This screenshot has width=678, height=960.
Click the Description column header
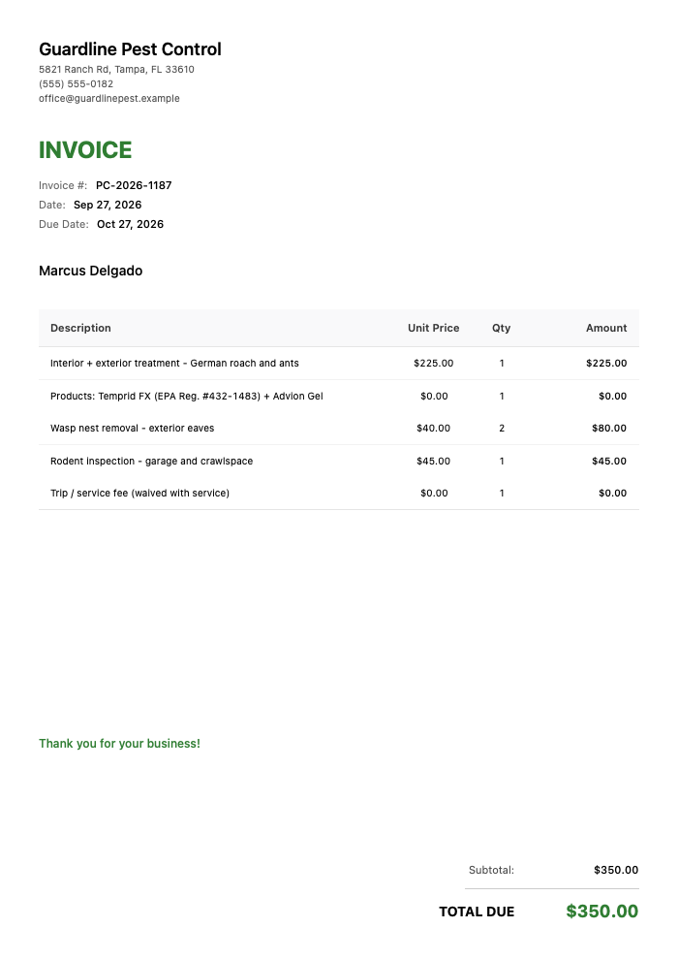80,328
